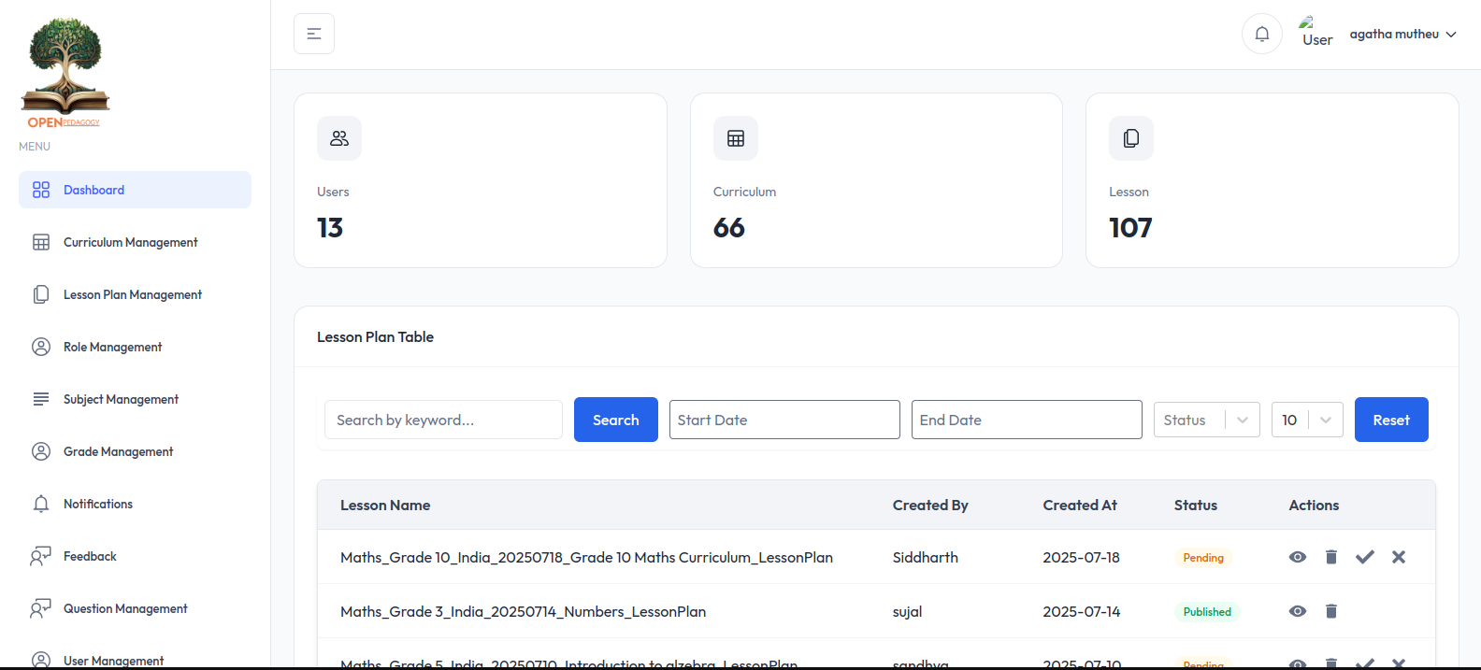
Task: Click the notification bell icon in header
Action: click(1261, 34)
